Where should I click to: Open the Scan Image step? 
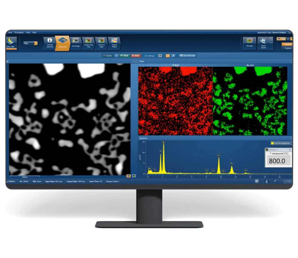pos(76,43)
